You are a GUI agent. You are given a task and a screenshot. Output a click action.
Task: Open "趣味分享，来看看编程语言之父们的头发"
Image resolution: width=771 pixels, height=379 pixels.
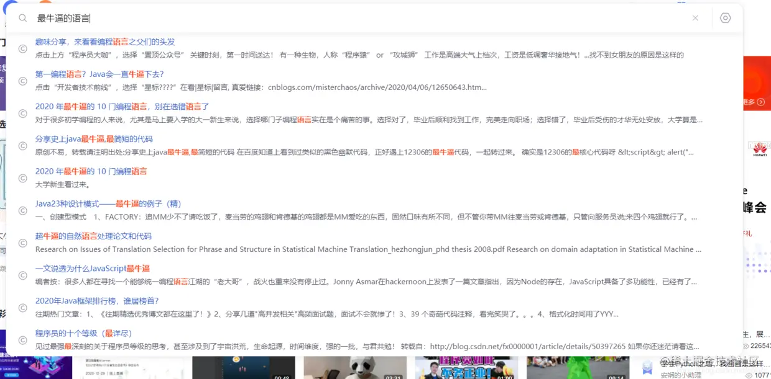(x=107, y=42)
